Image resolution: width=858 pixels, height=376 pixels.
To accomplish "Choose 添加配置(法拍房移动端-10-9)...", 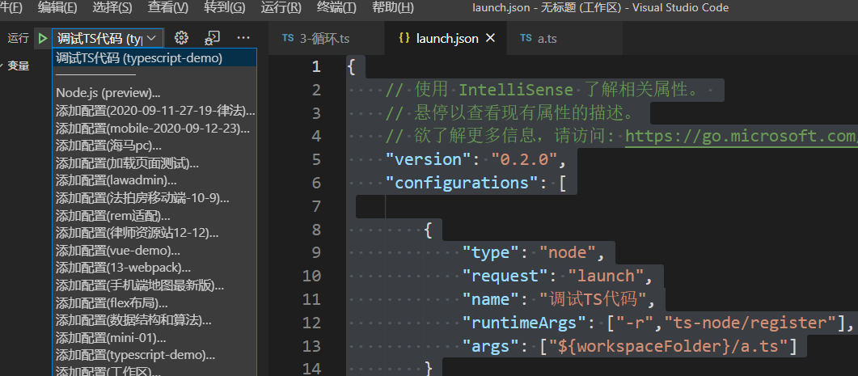I will [154, 197].
